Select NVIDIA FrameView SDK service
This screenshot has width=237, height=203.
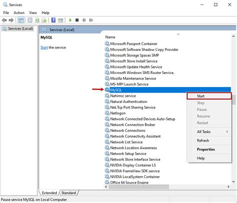(x=135, y=171)
